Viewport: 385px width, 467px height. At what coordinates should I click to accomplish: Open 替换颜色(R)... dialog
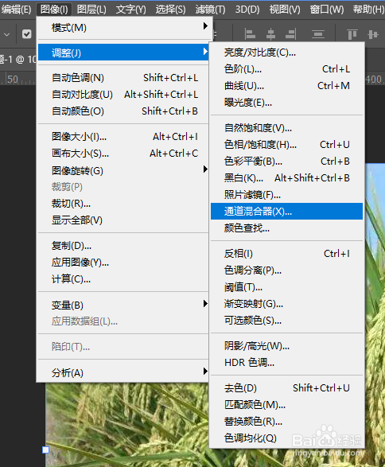[x=286, y=422]
